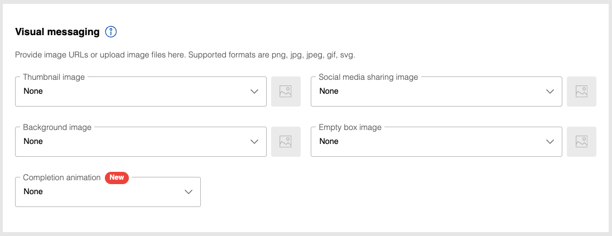
Task: Open the Thumbnail image dropdown showing None
Action: 141,91
